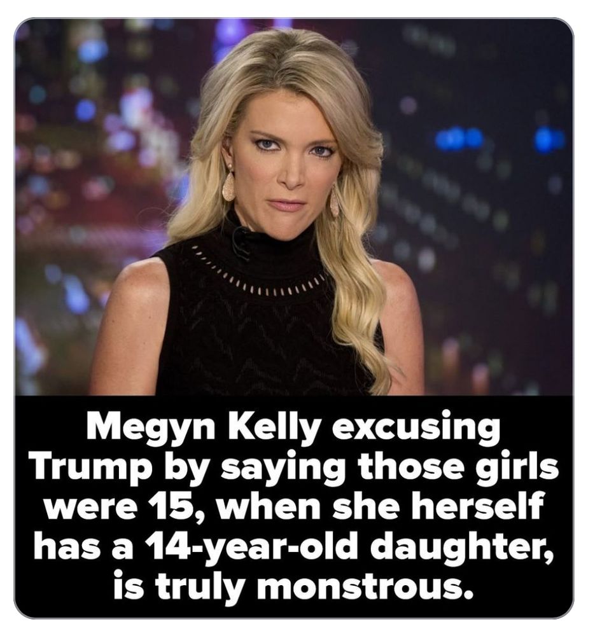
Task: Click the word "daughter," in the caption
Action: point(462,546)
